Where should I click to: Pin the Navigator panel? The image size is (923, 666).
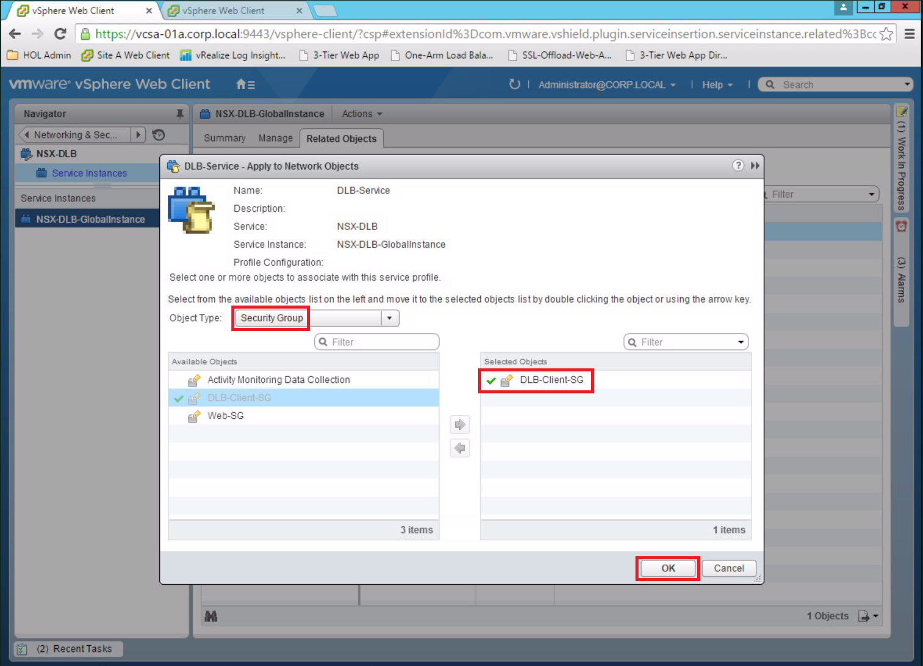click(179, 113)
